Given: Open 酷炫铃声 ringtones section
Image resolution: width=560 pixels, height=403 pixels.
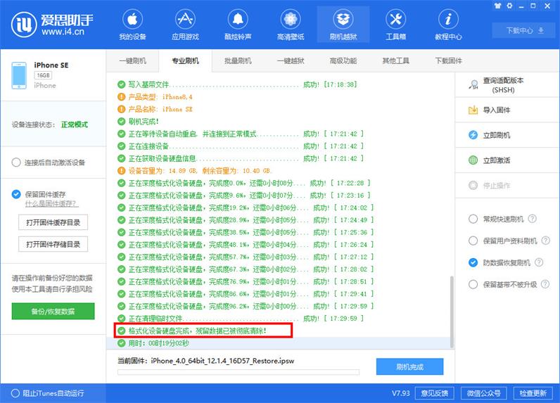Looking at the screenshot, I should pyautogui.click(x=238, y=25).
